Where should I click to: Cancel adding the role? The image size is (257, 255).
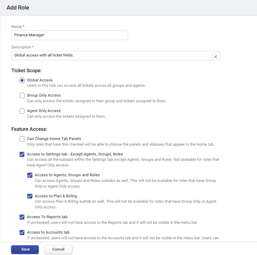point(58,249)
